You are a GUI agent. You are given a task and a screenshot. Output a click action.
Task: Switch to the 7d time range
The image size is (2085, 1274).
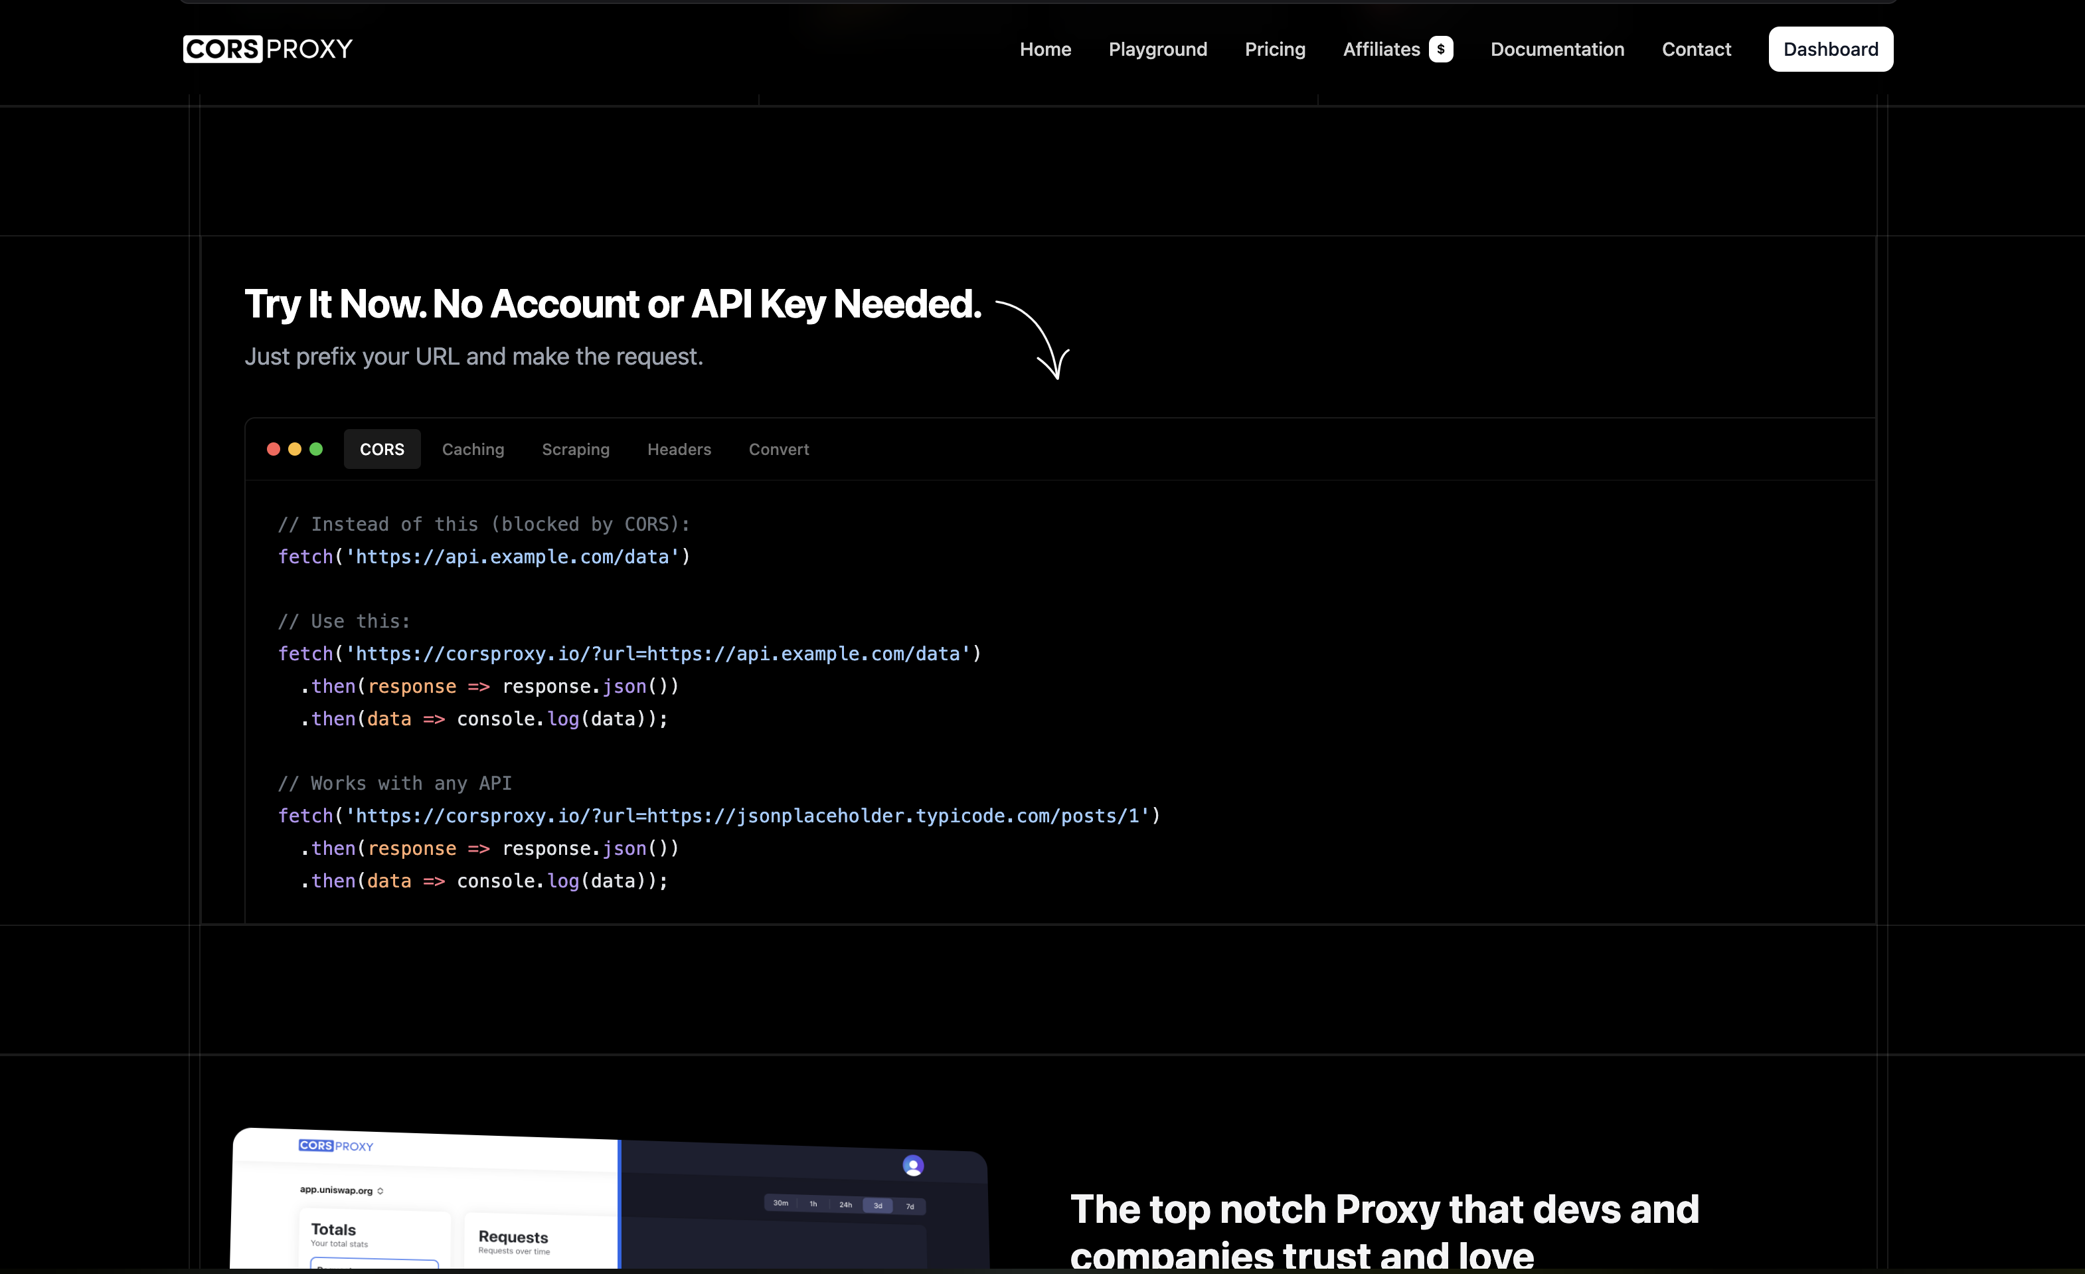910,1206
